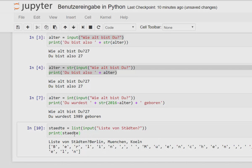Click 'Du bist also 27' output under cell 4

(x=66, y=87)
